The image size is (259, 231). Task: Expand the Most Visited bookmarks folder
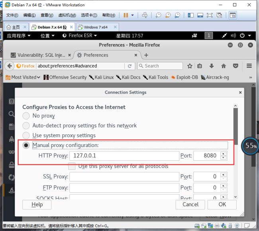click(x=23, y=78)
